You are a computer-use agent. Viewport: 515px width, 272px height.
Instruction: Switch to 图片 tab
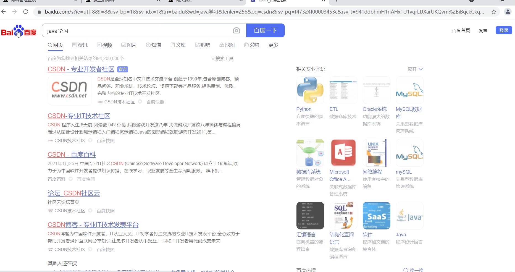coord(129,45)
